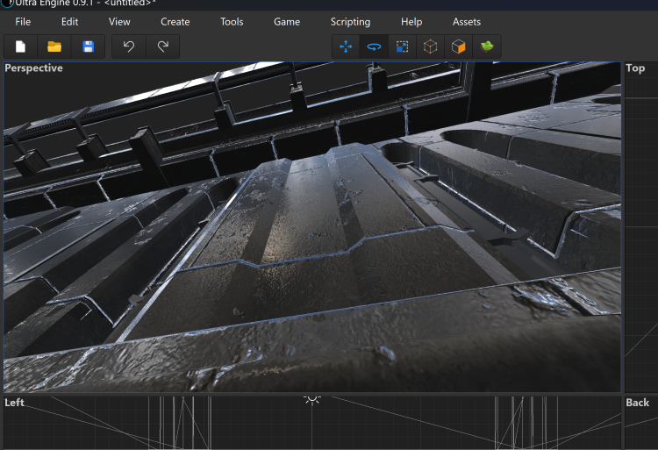Redo the last undone action

click(x=162, y=46)
